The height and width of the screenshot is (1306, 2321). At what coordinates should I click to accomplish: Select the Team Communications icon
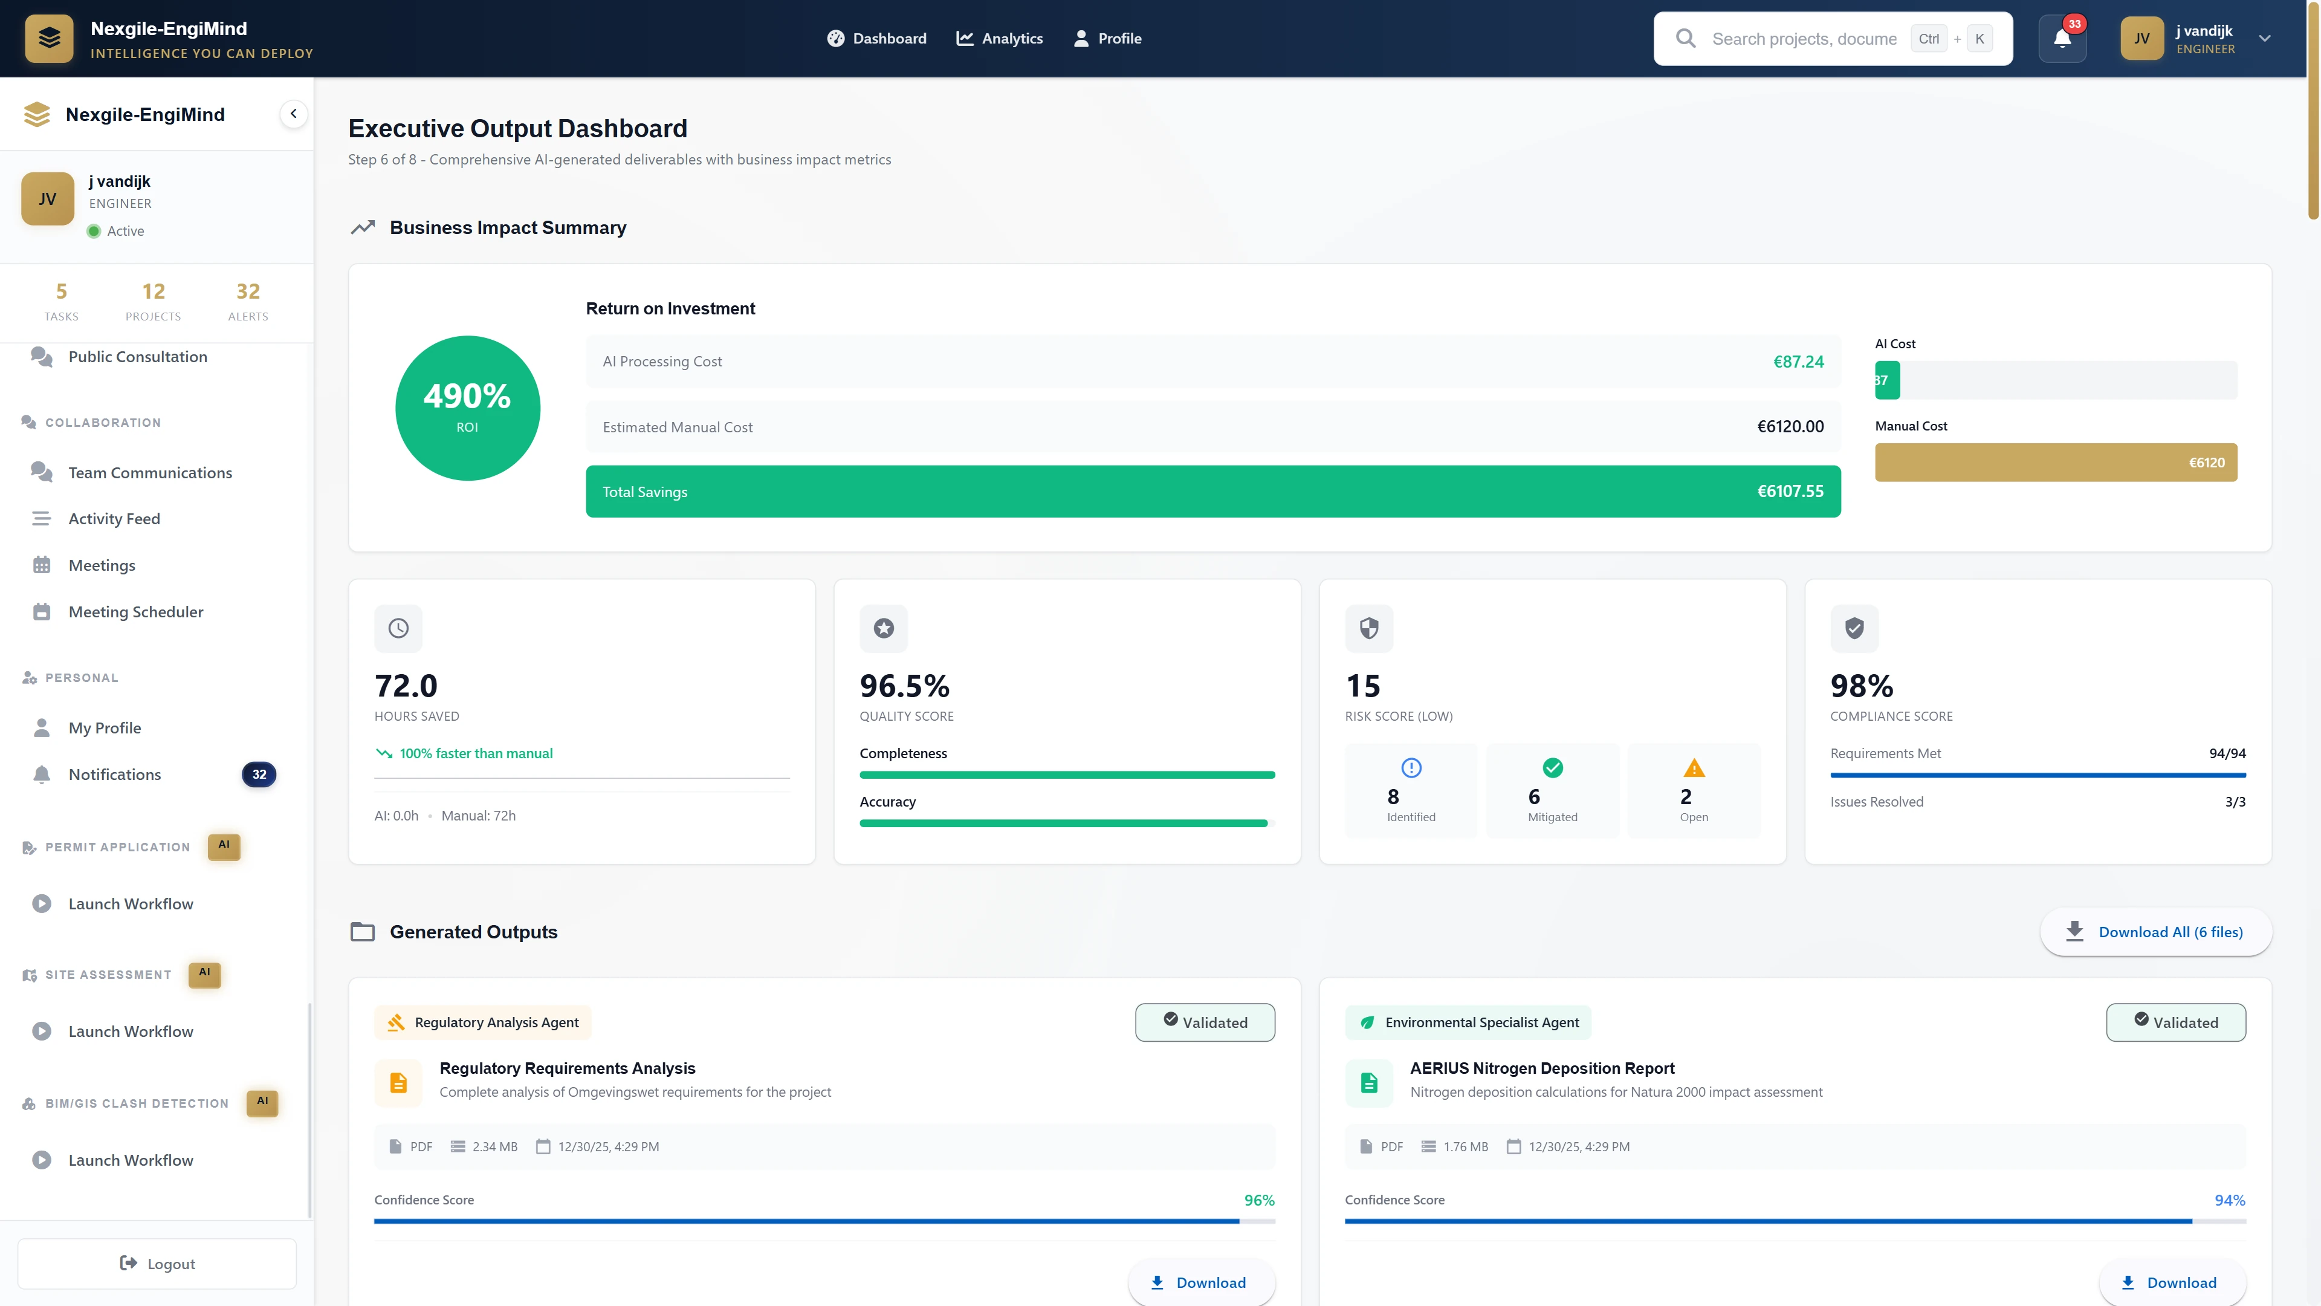coord(42,472)
